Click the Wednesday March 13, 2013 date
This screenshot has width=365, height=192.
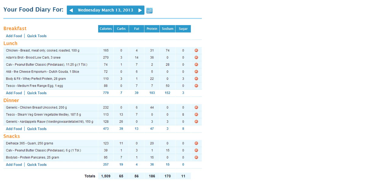pos(105,10)
